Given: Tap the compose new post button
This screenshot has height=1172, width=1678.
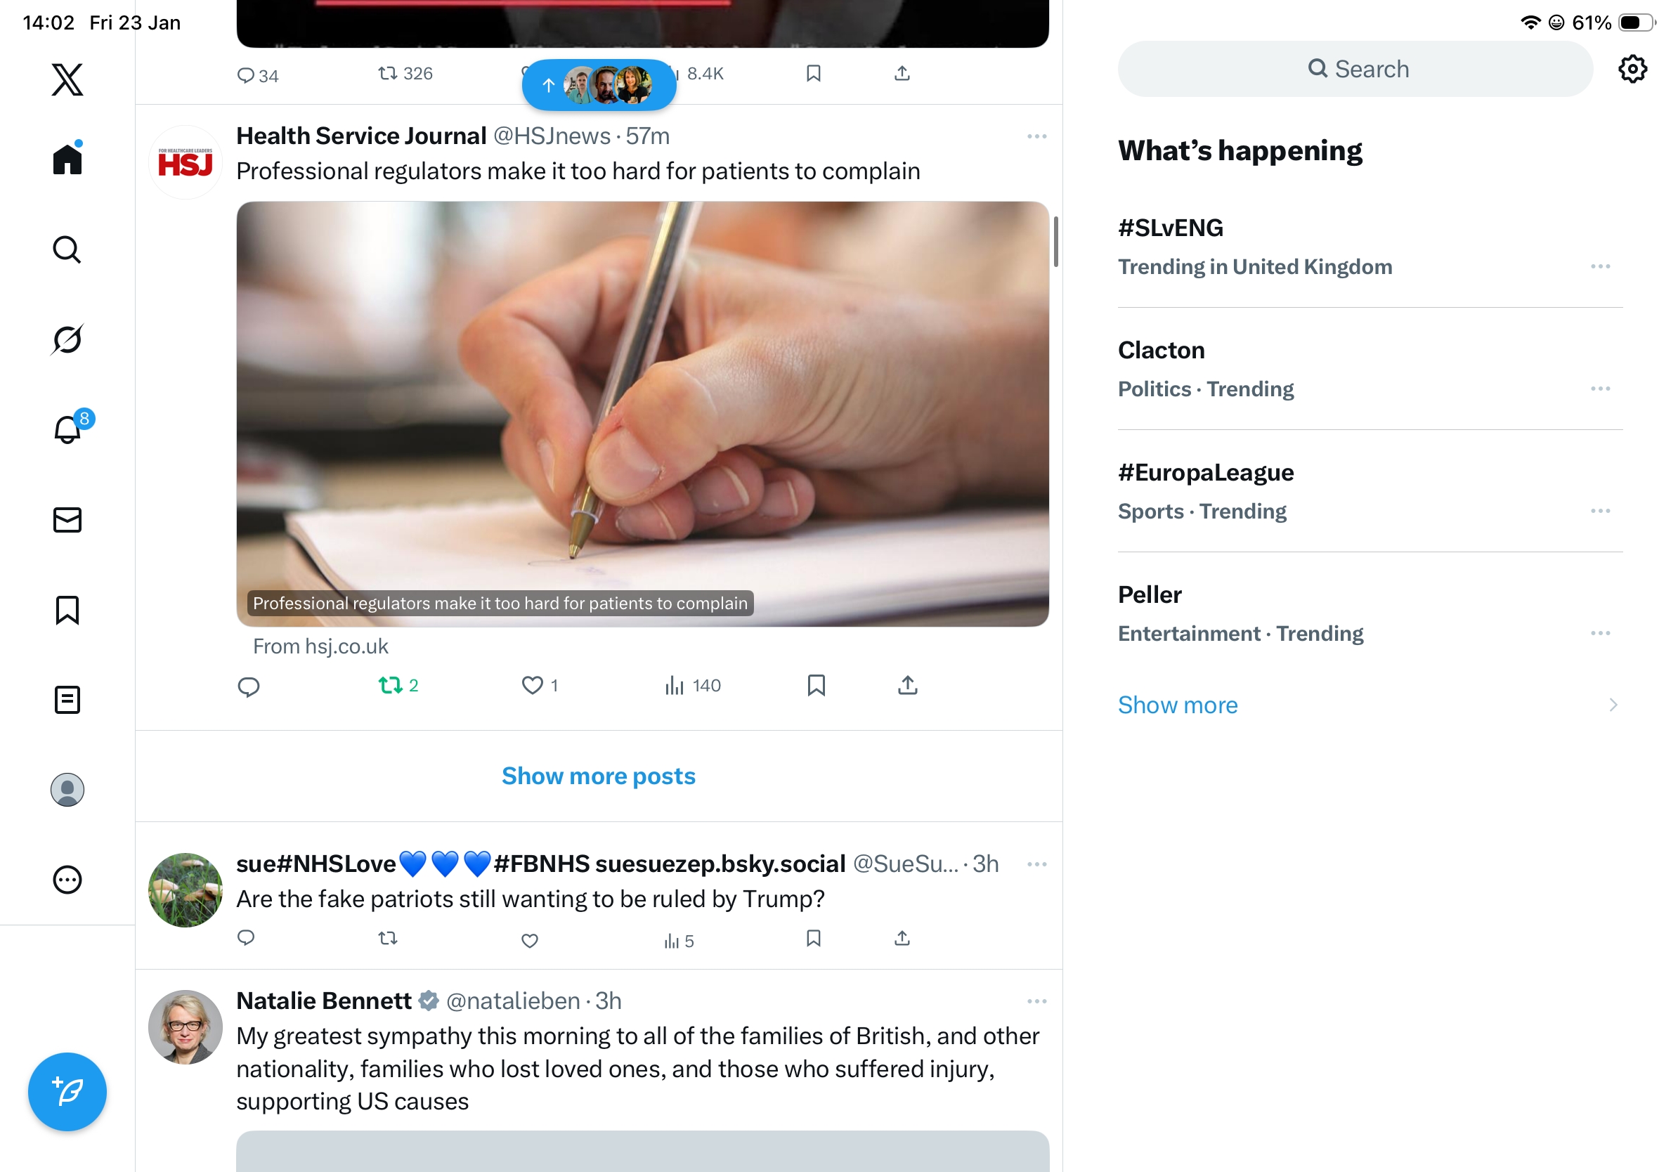Looking at the screenshot, I should click(67, 1092).
